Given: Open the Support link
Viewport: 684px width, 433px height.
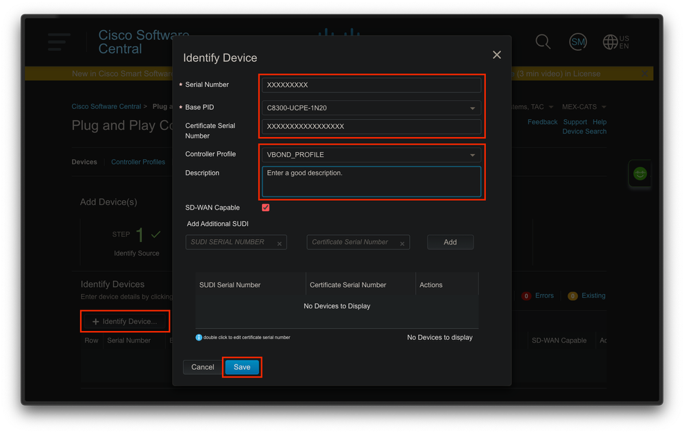Looking at the screenshot, I should pyautogui.click(x=575, y=122).
